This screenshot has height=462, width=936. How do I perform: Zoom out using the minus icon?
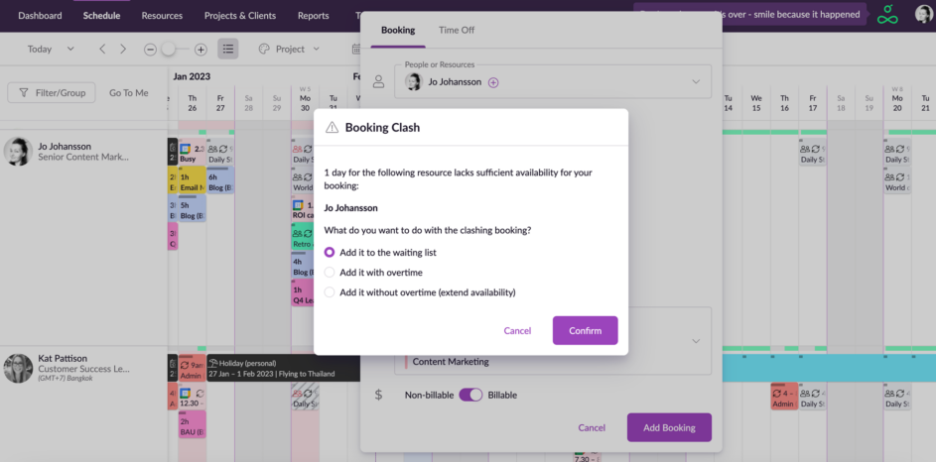(x=151, y=51)
